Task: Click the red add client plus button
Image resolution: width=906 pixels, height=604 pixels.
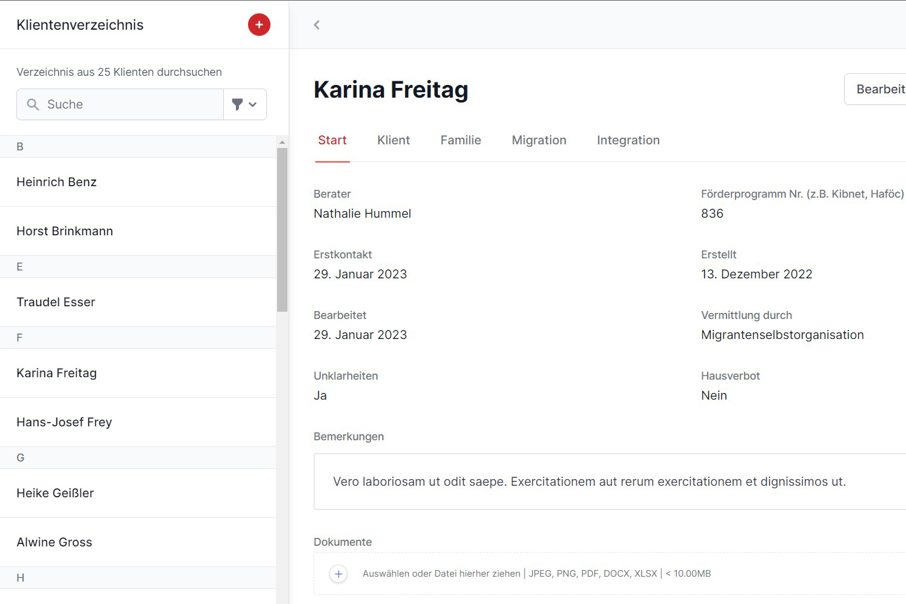Action: point(259,25)
